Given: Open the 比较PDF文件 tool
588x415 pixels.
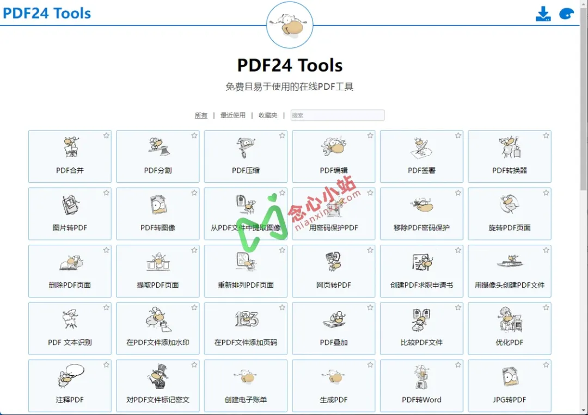Looking at the screenshot, I should coord(421,329).
